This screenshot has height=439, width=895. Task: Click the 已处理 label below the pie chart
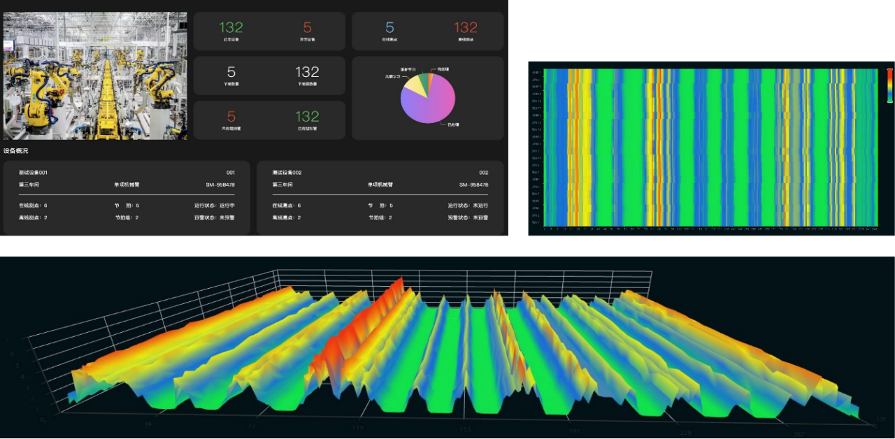coord(453,124)
